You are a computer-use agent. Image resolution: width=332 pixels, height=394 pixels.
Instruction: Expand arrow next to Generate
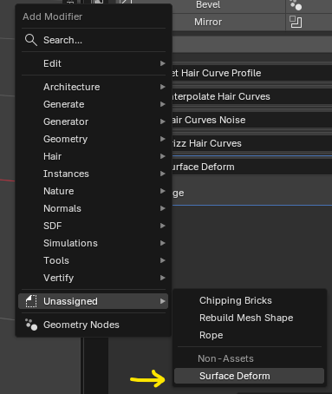click(x=163, y=104)
